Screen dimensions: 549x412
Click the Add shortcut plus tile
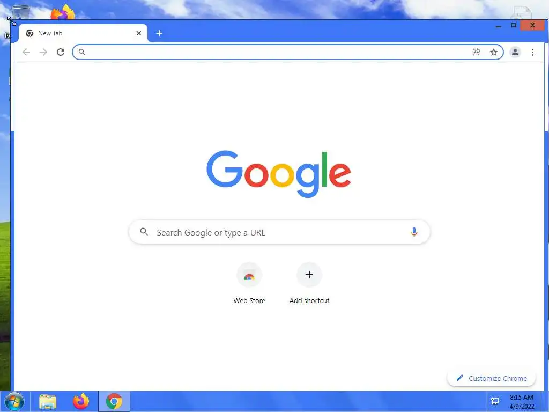[309, 275]
